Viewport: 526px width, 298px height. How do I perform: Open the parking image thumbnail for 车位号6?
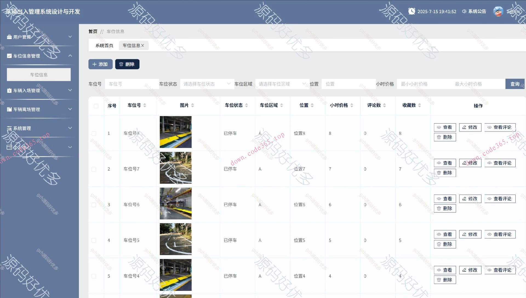click(176, 204)
